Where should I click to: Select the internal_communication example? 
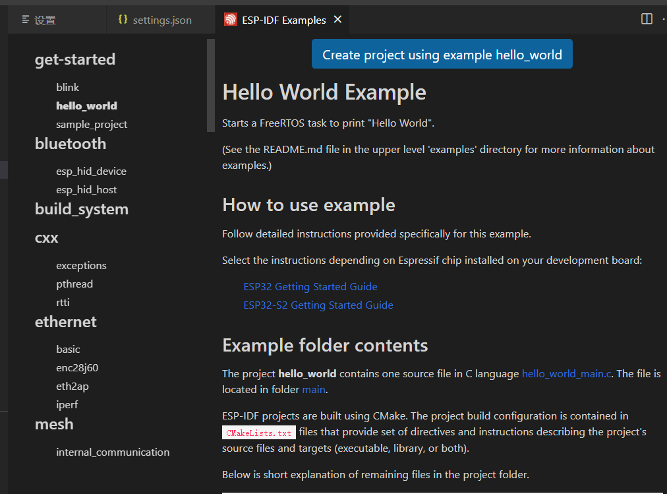tap(113, 452)
